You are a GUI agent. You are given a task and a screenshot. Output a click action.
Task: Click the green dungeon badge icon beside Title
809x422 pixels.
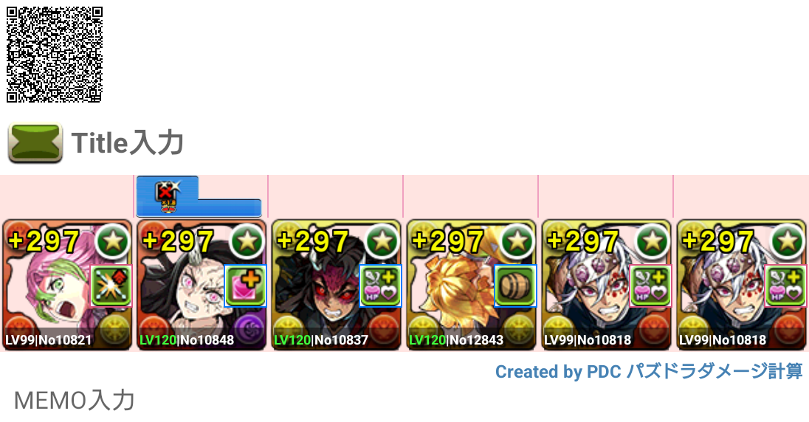tap(35, 143)
